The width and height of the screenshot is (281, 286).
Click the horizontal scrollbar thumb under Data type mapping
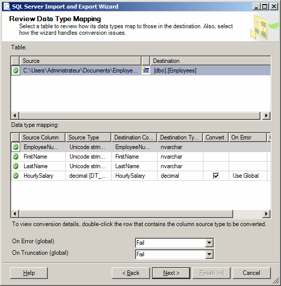click(x=126, y=213)
